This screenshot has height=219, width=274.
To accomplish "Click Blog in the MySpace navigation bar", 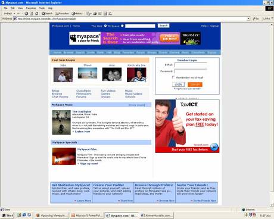I will pyautogui.click(x=117, y=52).
